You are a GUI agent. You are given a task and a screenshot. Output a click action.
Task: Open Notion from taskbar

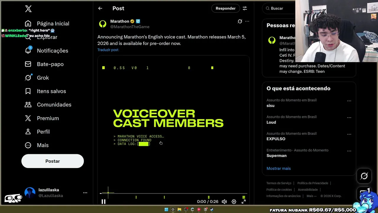[x=205, y=210]
